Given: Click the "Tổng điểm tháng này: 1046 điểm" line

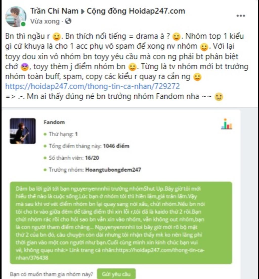Looking at the screenshot, I should (x=87, y=146).
